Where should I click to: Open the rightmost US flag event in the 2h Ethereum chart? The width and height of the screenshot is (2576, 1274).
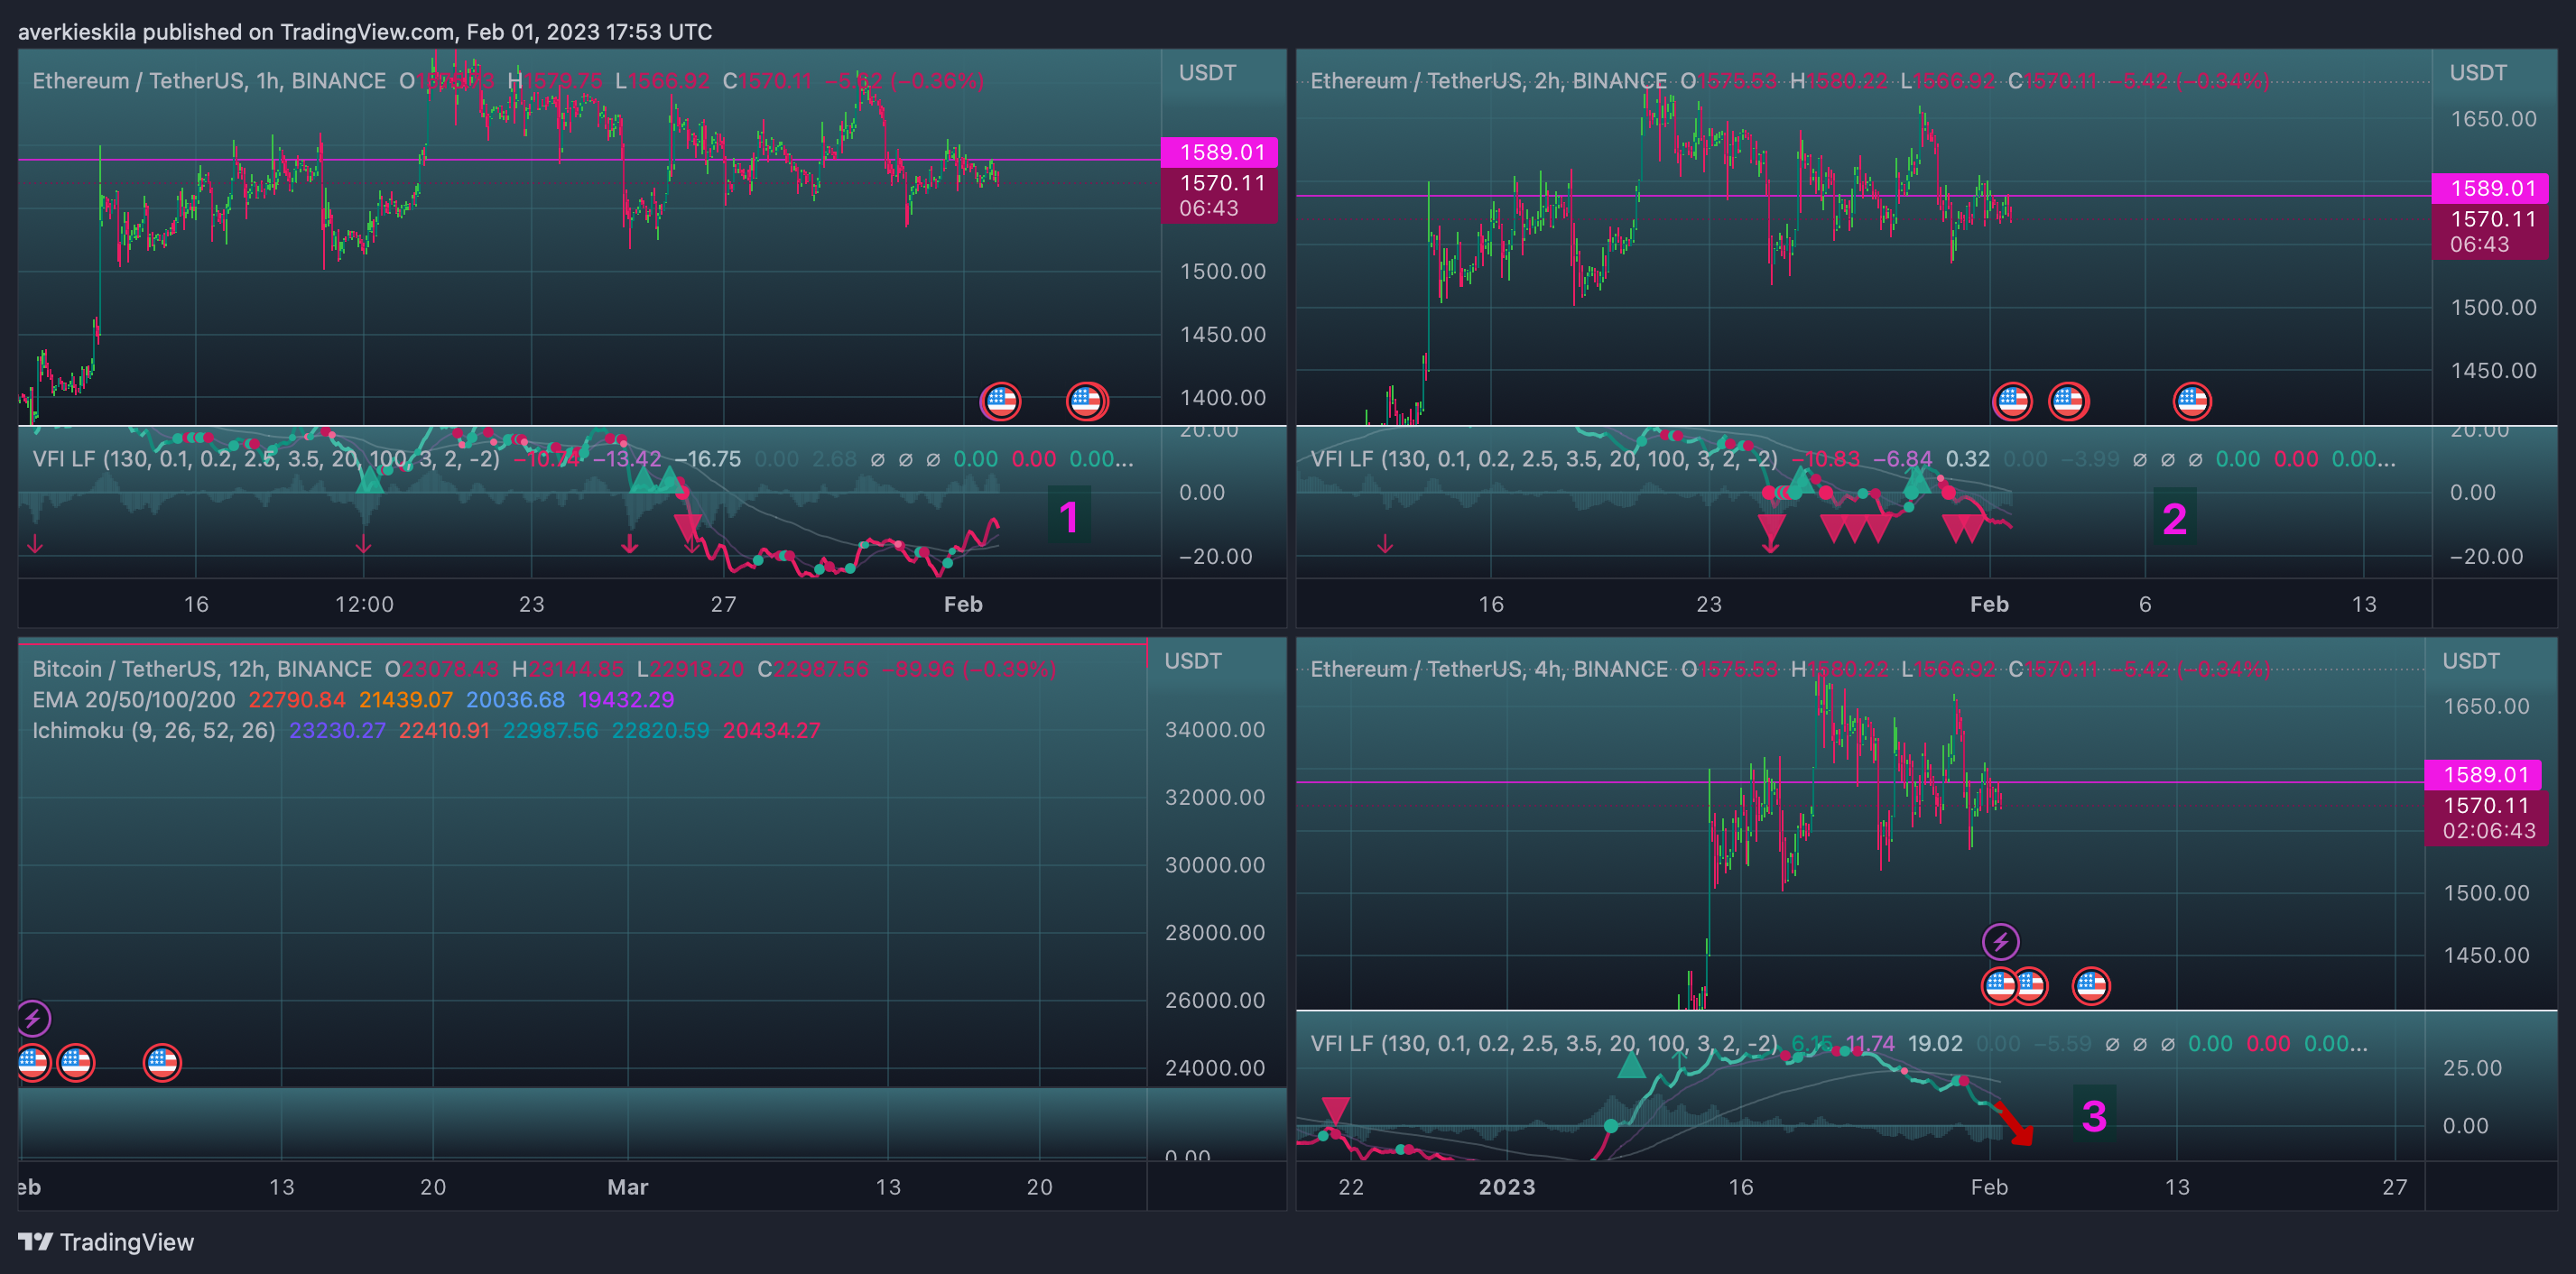pyautogui.click(x=2192, y=402)
